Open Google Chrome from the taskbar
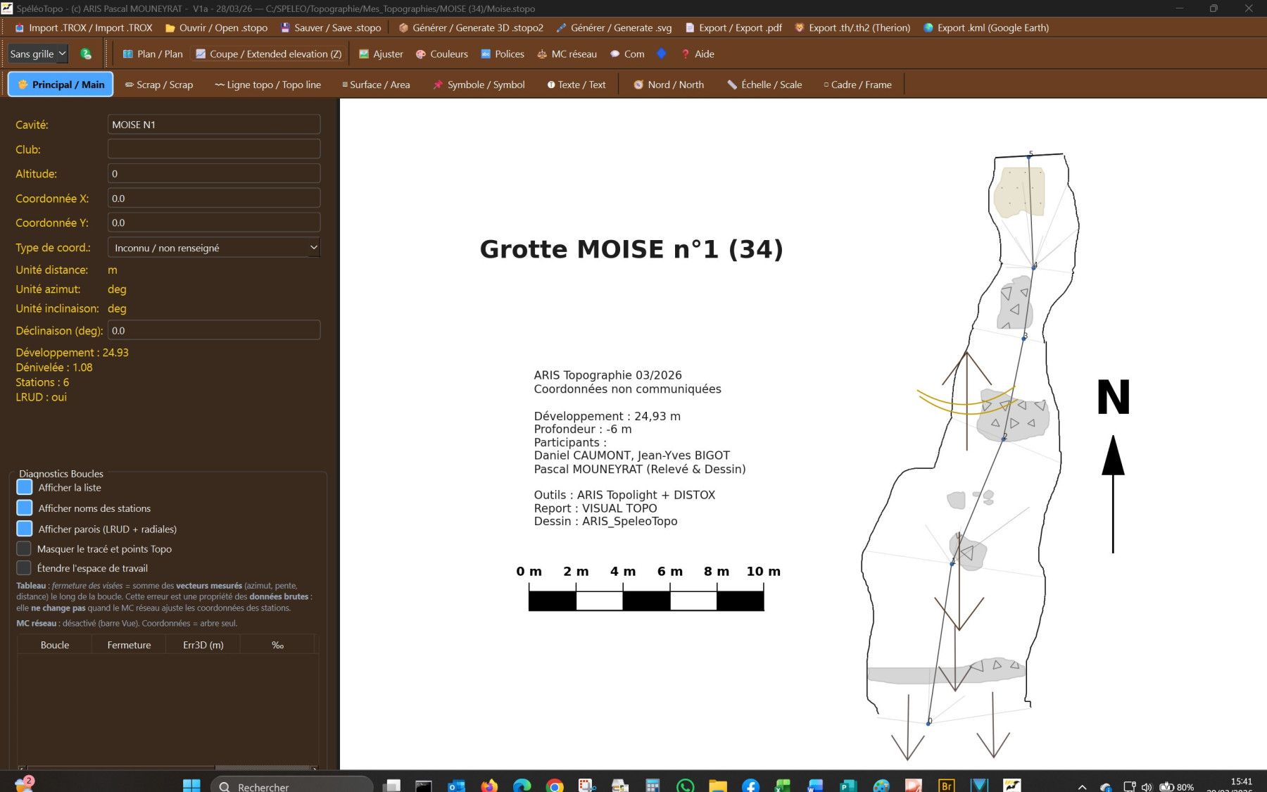Image resolution: width=1267 pixels, height=792 pixels. click(x=555, y=786)
